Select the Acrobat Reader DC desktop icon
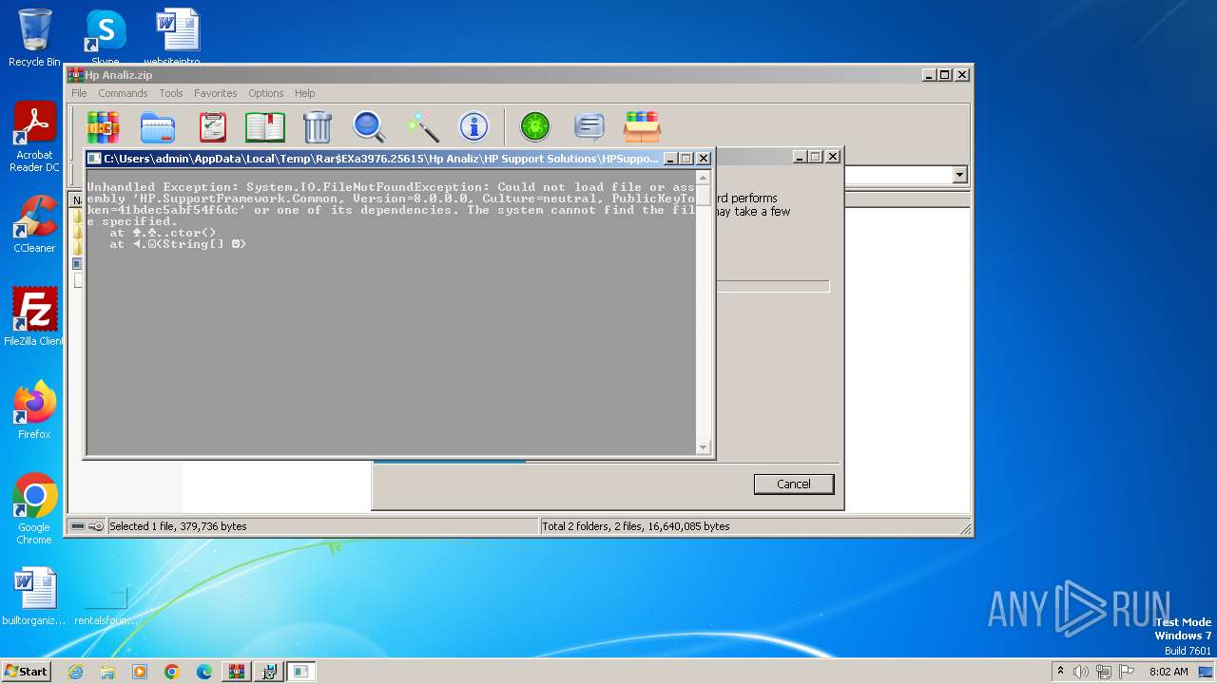The width and height of the screenshot is (1217, 684). [x=34, y=137]
